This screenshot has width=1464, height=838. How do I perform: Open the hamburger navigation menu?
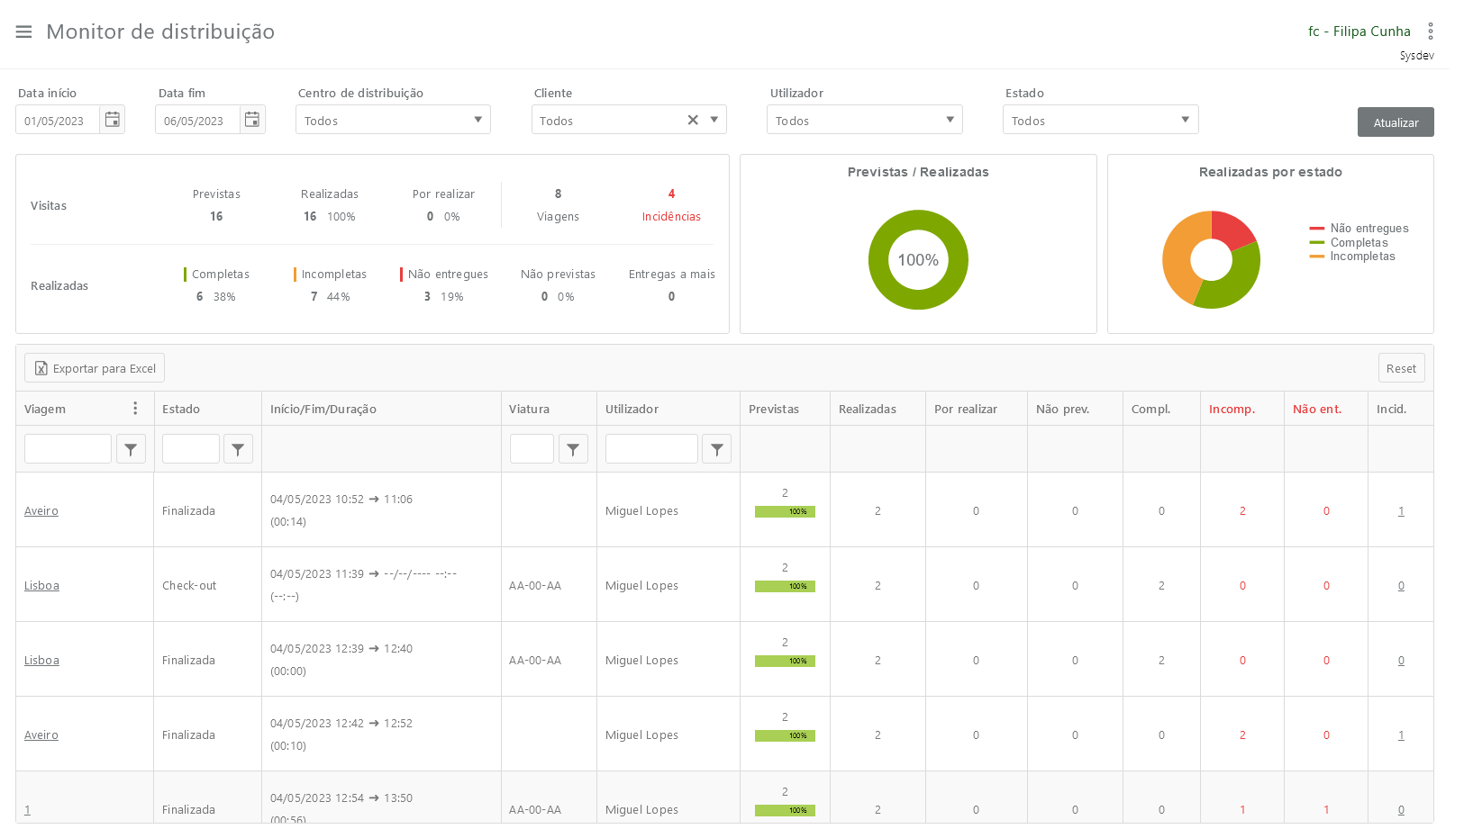click(x=24, y=32)
